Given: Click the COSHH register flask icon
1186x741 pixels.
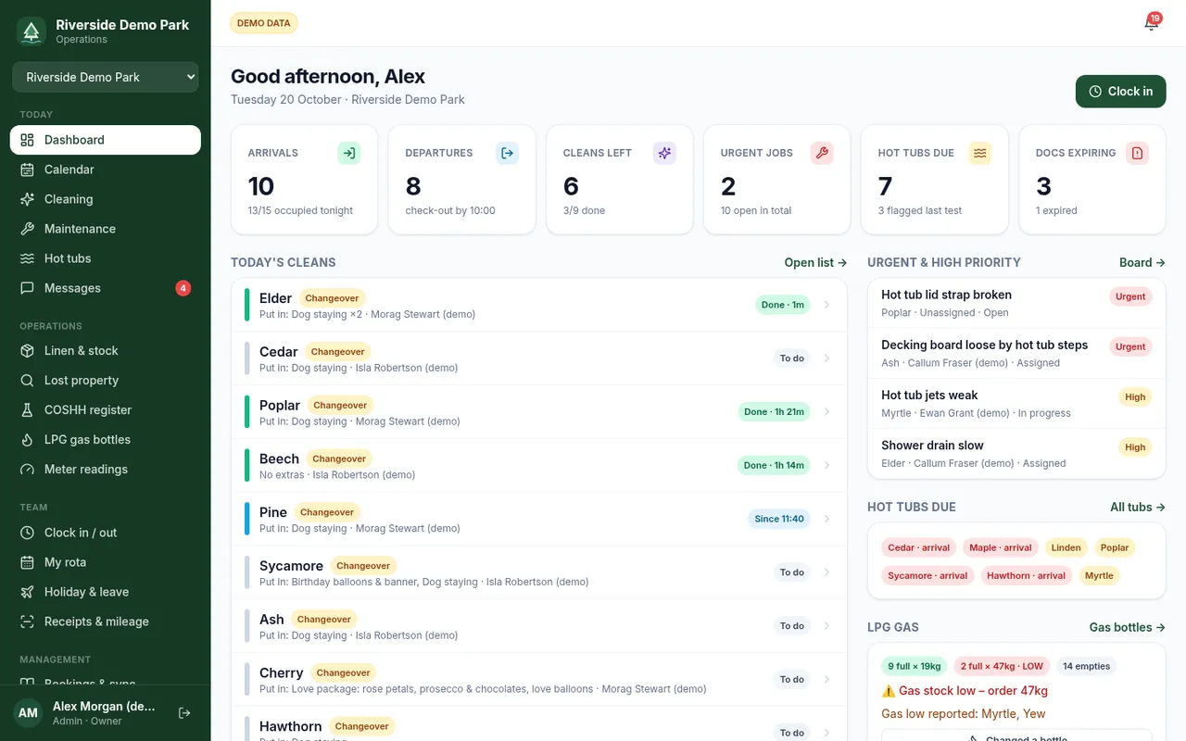Looking at the screenshot, I should pyautogui.click(x=27, y=409).
